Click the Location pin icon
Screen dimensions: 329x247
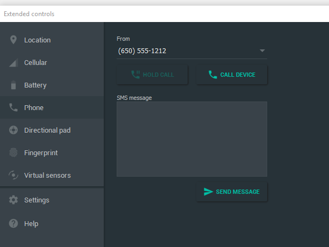[x=13, y=40]
